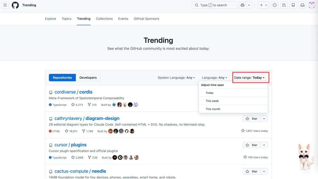
Task: Click the repo icon beside cordiverse / cordis
Action: point(51,92)
